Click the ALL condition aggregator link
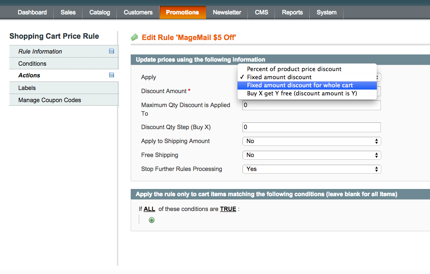The height and width of the screenshot is (274, 430). coord(149,209)
